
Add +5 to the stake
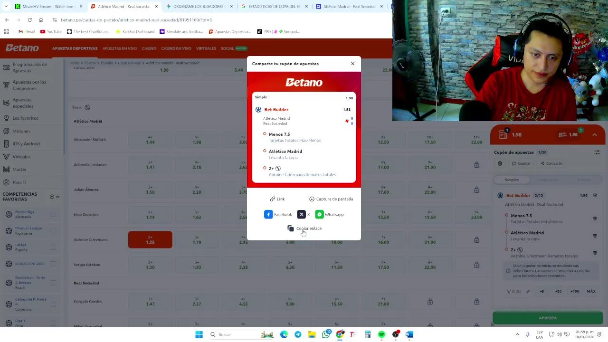click(x=542, y=291)
